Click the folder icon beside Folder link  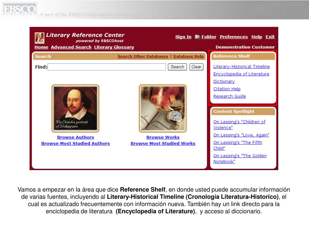click(197, 37)
